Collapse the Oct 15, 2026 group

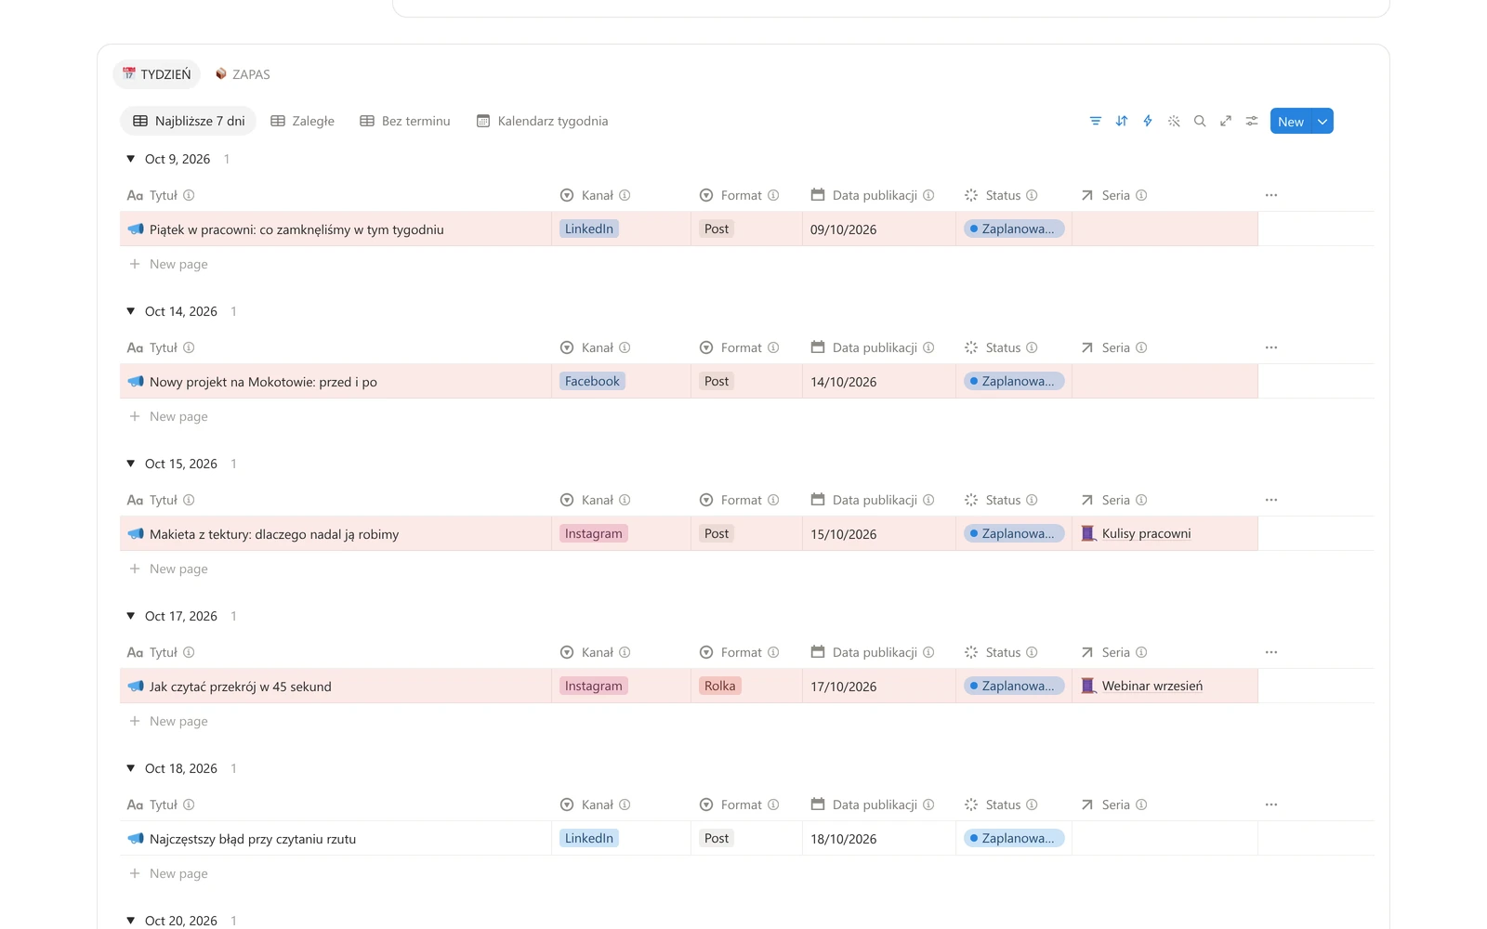coord(131,464)
